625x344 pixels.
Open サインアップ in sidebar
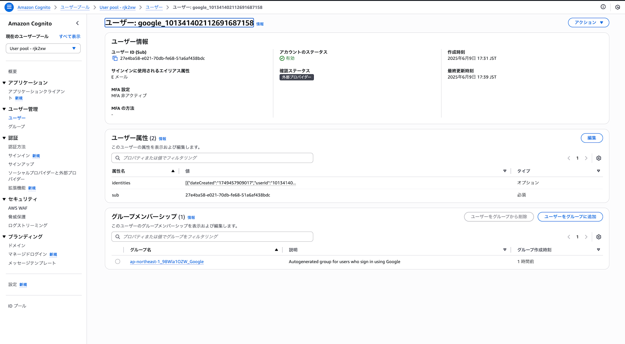point(21,164)
